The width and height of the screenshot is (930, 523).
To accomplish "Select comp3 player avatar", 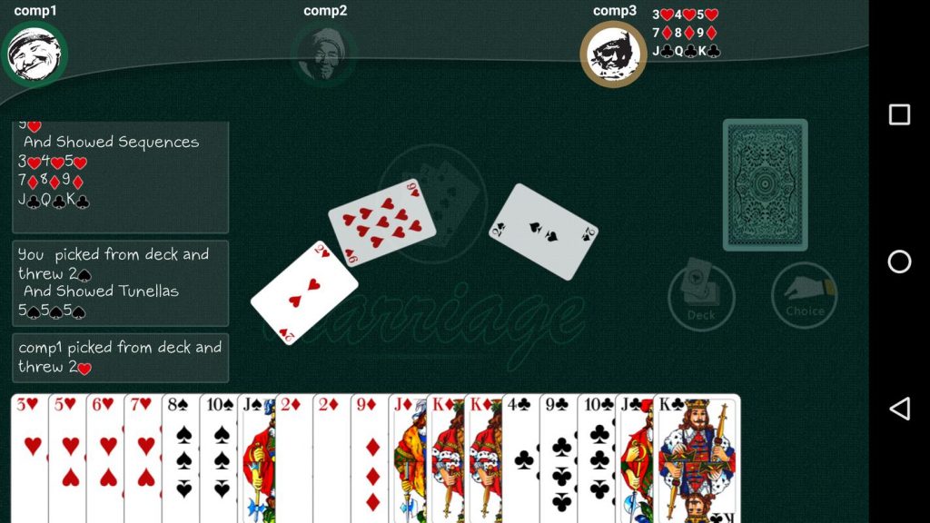I will tap(613, 54).
